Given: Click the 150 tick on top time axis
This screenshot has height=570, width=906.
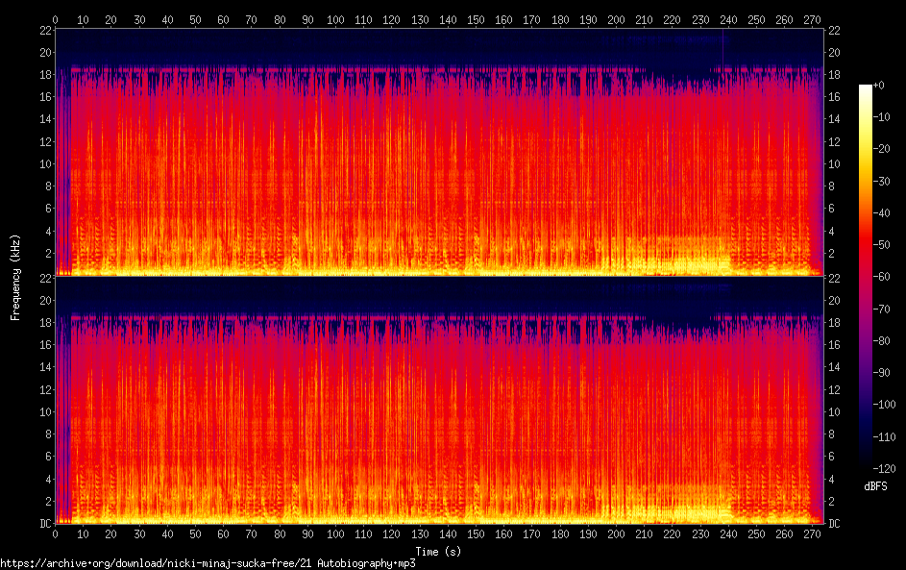Looking at the screenshot, I should click(x=476, y=19).
